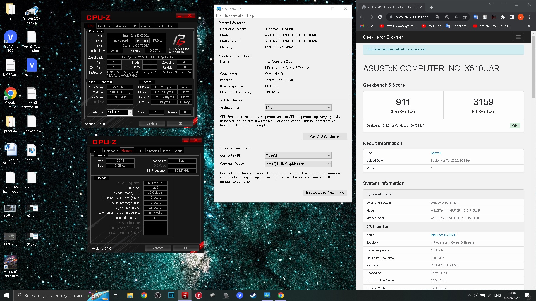Open the Benchmarks menu in Geekbench 5
536x301 pixels.
(x=234, y=16)
